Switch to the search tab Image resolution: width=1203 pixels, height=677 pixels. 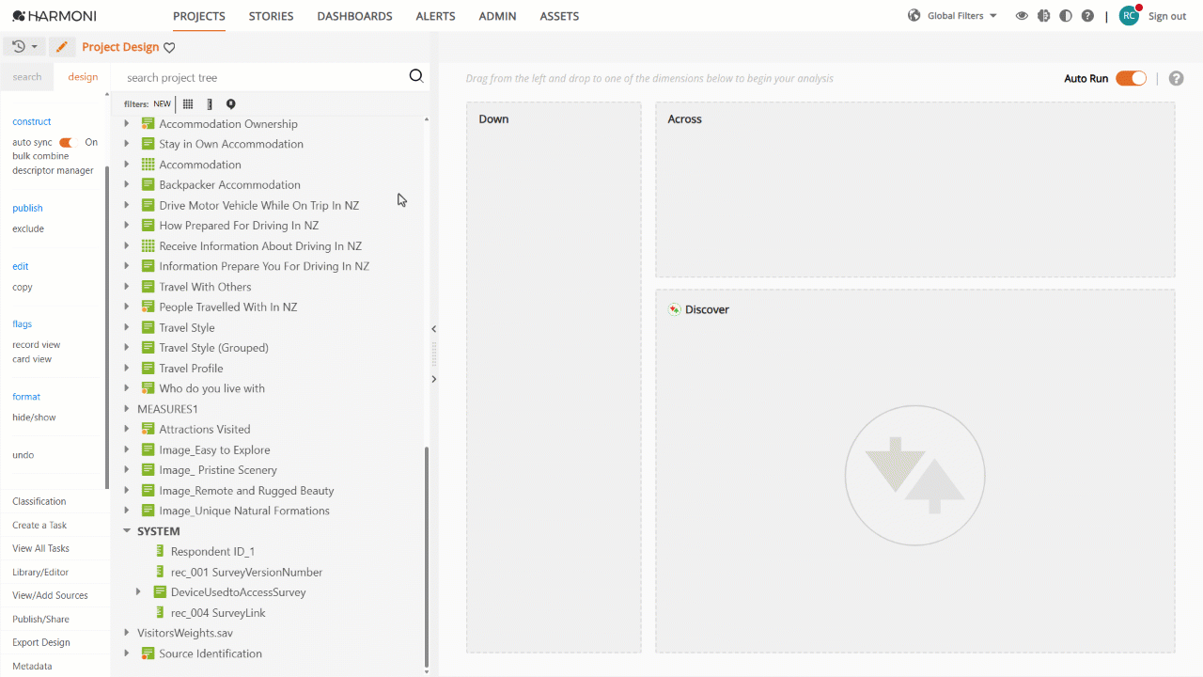pyautogui.click(x=27, y=77)
